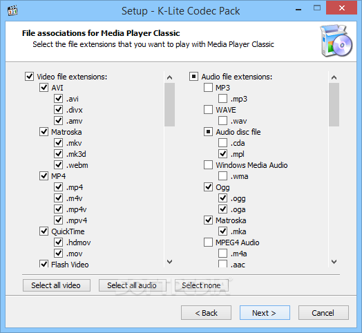Click Select all audio button
The image size is (362, 333).
(x=132, y=285)
